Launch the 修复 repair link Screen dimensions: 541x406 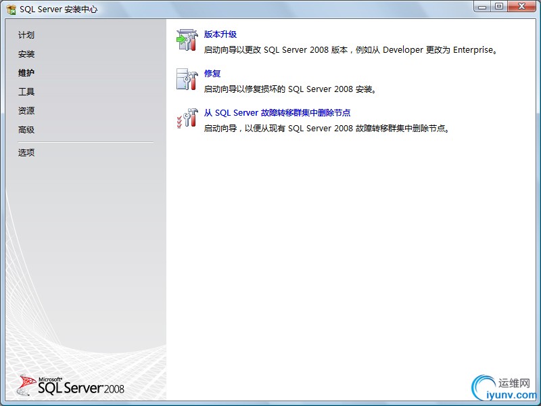(212, 73)
